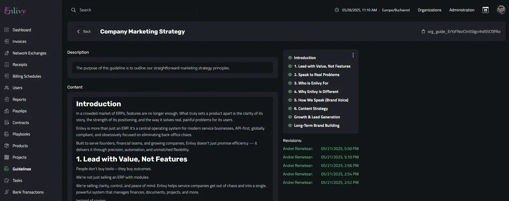Jump to 6. Content Strategy outline link
The width and height of the screenshot is (509, 201).
(311, 108)
